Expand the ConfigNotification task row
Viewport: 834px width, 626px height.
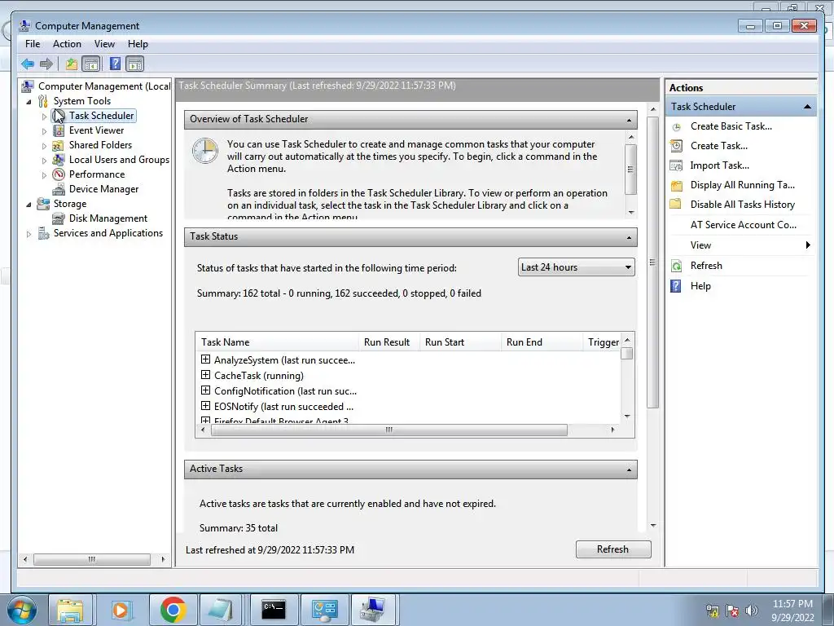coord(205,390)
